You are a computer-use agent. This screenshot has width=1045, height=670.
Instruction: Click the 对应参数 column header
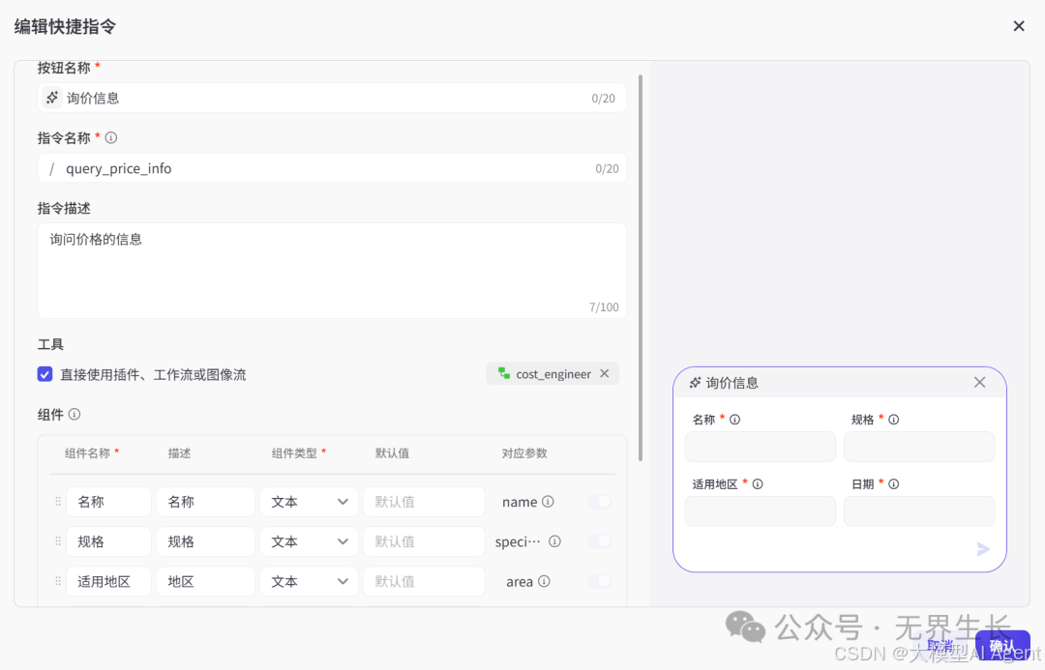click(524, 452)
